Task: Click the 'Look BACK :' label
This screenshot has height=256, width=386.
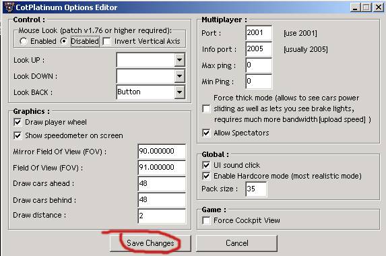Action: [x=33, y=92]
